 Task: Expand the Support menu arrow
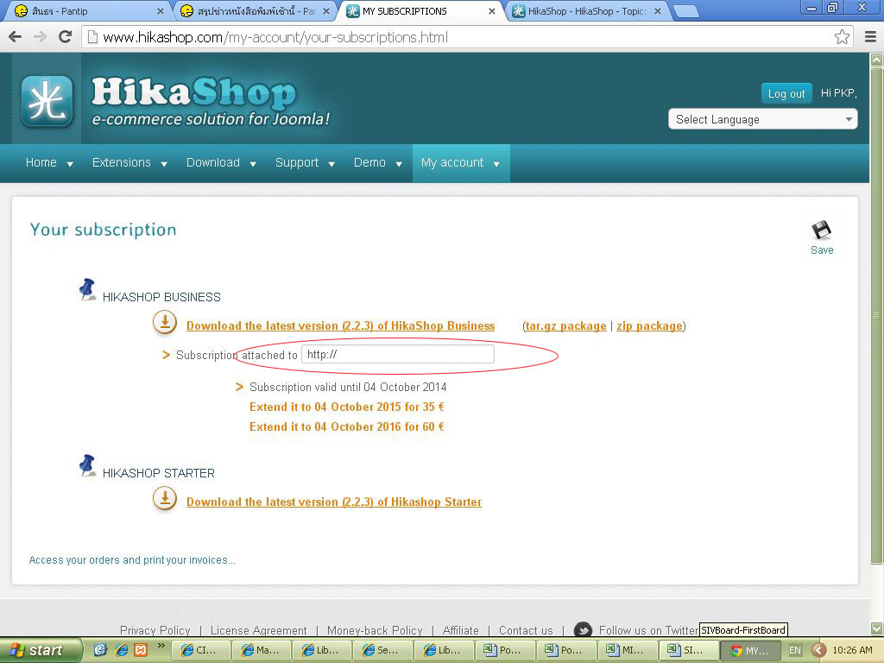331,164
